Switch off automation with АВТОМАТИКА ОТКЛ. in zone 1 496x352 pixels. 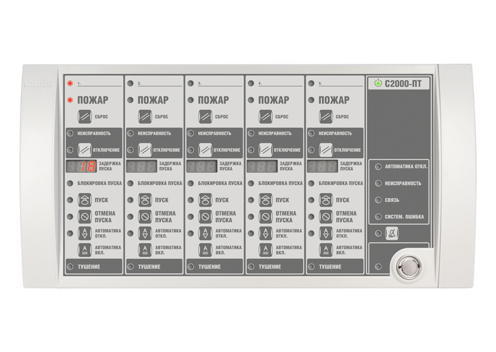84,233
